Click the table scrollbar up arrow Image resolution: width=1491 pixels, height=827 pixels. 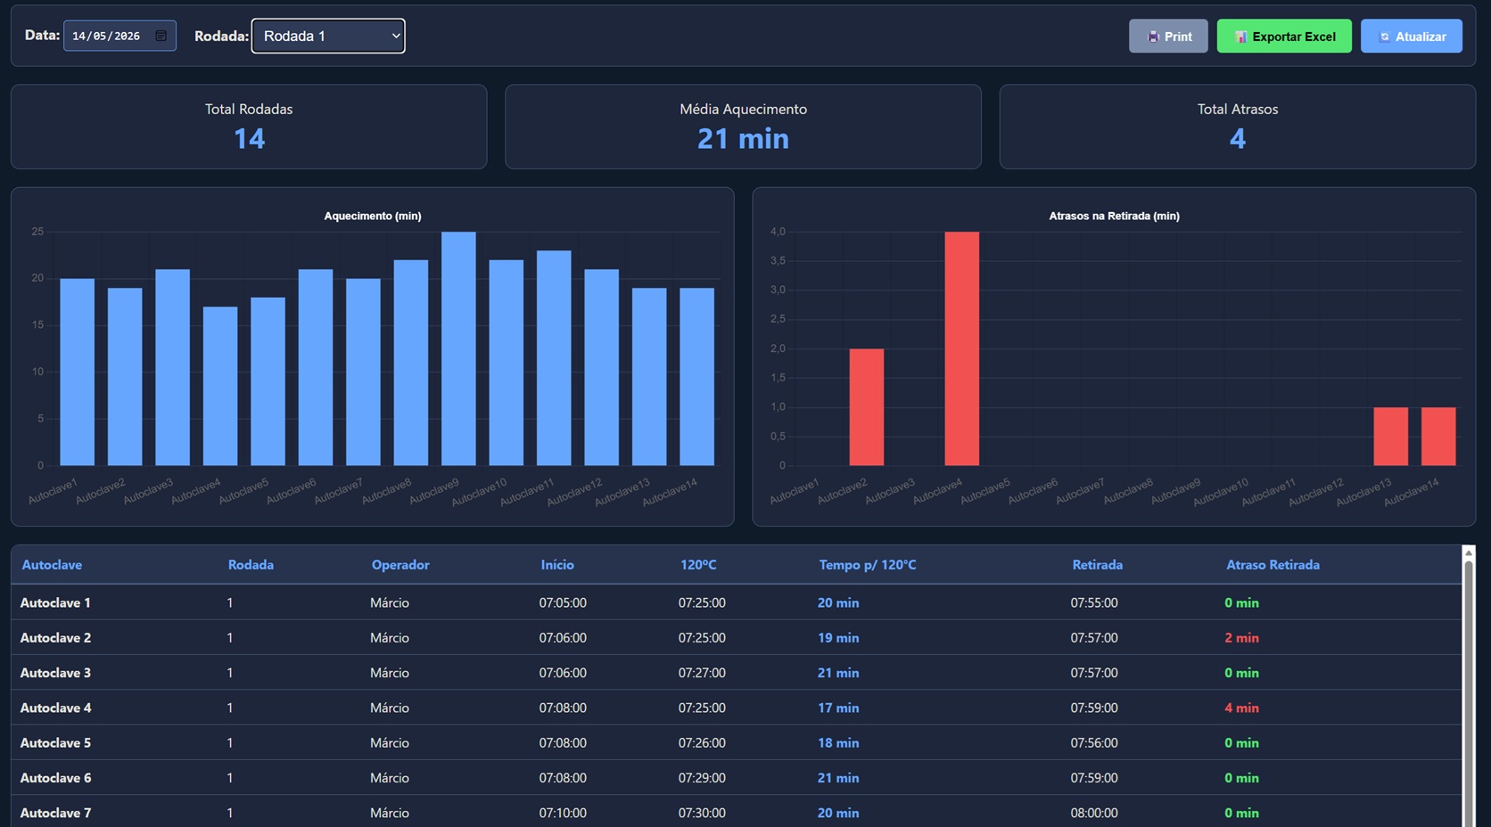pos(1469,553)
